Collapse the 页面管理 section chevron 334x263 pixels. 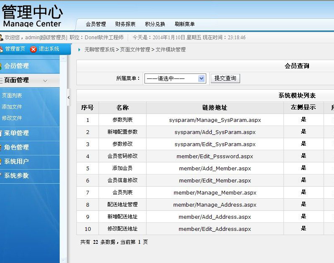[x=46, y=81]
